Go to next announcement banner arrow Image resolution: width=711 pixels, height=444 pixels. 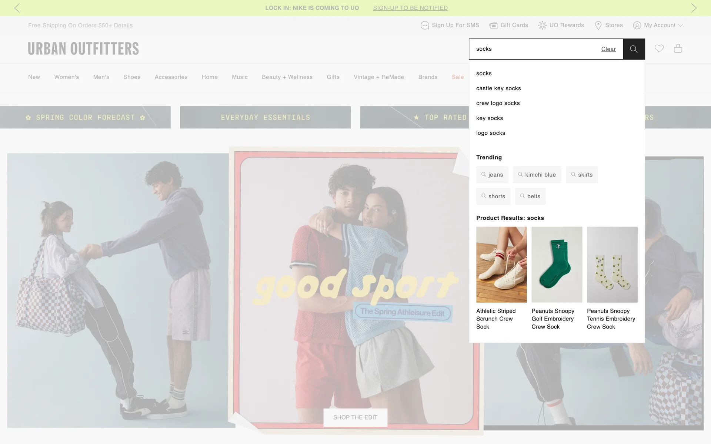coord(694,8)
